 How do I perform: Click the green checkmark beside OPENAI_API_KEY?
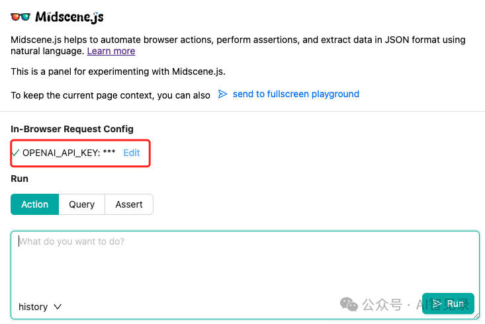click(x=15, y=153)
